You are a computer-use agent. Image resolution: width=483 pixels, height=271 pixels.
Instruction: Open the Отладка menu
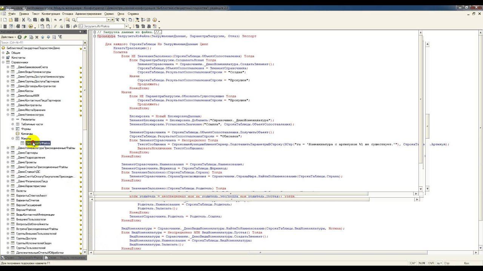coord(68,14)
